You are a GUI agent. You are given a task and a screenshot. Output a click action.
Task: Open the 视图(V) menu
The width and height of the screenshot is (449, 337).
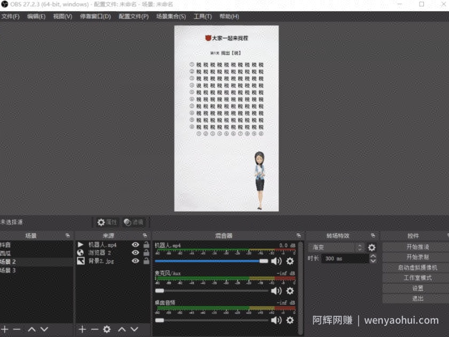click(62, 17)
